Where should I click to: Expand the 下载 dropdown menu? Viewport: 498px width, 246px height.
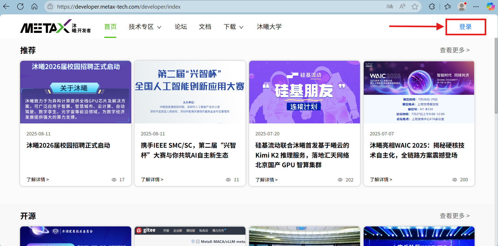[233, 27]
